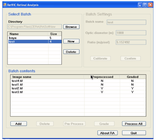Screen dimensions: 156x140
Task: Click Preprocessed value N for test4.tif
Action: pyautogui.click(x=102, y=81)
